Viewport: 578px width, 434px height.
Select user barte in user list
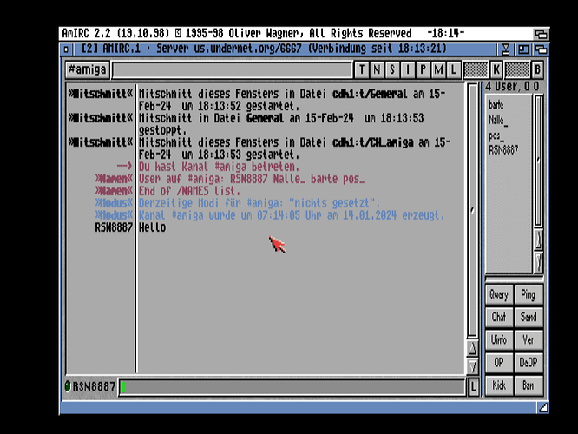click(496, 105)
